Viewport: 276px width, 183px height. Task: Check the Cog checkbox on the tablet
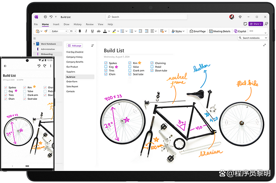coord(106,67)
